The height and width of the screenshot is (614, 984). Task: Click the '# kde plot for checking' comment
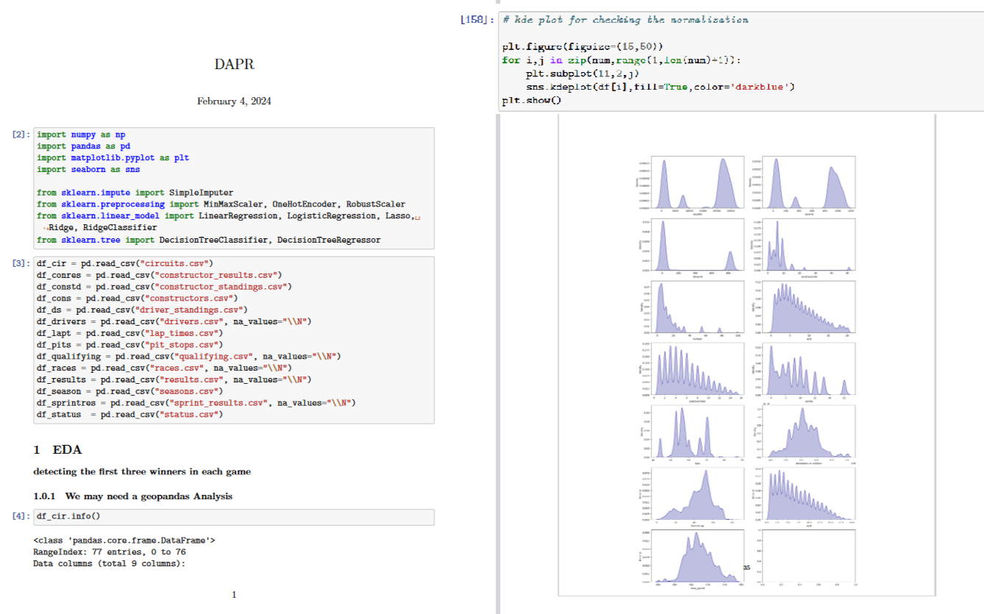click(625, 20)
